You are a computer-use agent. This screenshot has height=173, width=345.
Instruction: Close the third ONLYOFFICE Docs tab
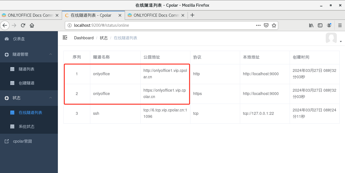[183, 15]
